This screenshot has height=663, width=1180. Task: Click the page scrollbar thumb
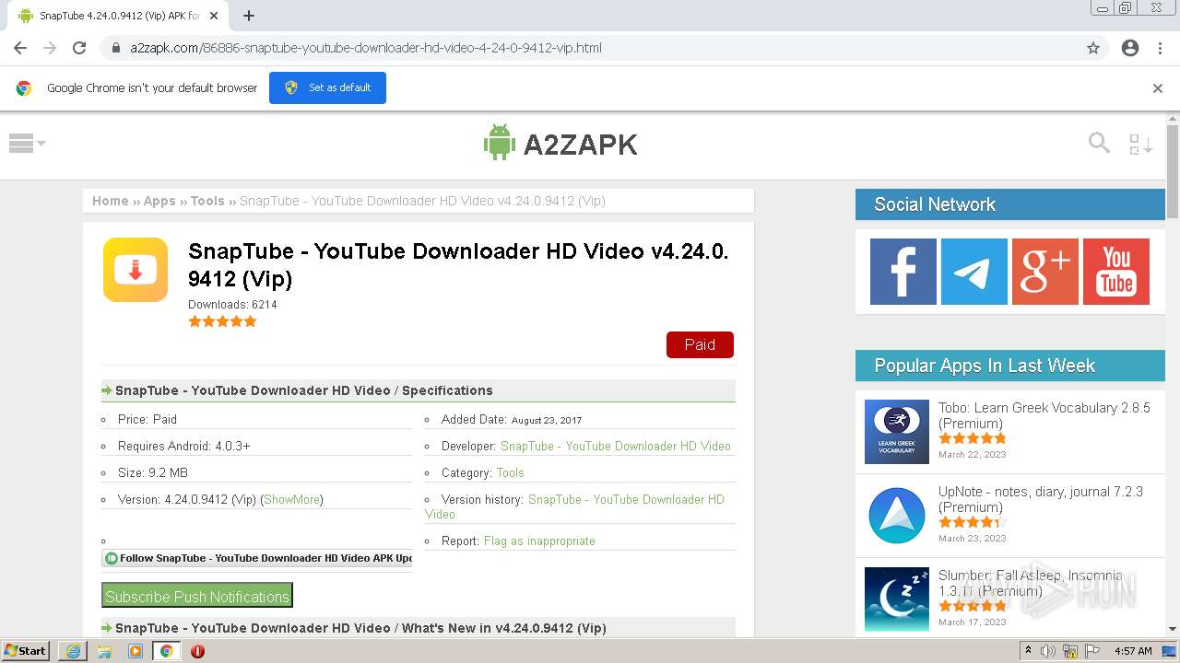coord(1173,171)
